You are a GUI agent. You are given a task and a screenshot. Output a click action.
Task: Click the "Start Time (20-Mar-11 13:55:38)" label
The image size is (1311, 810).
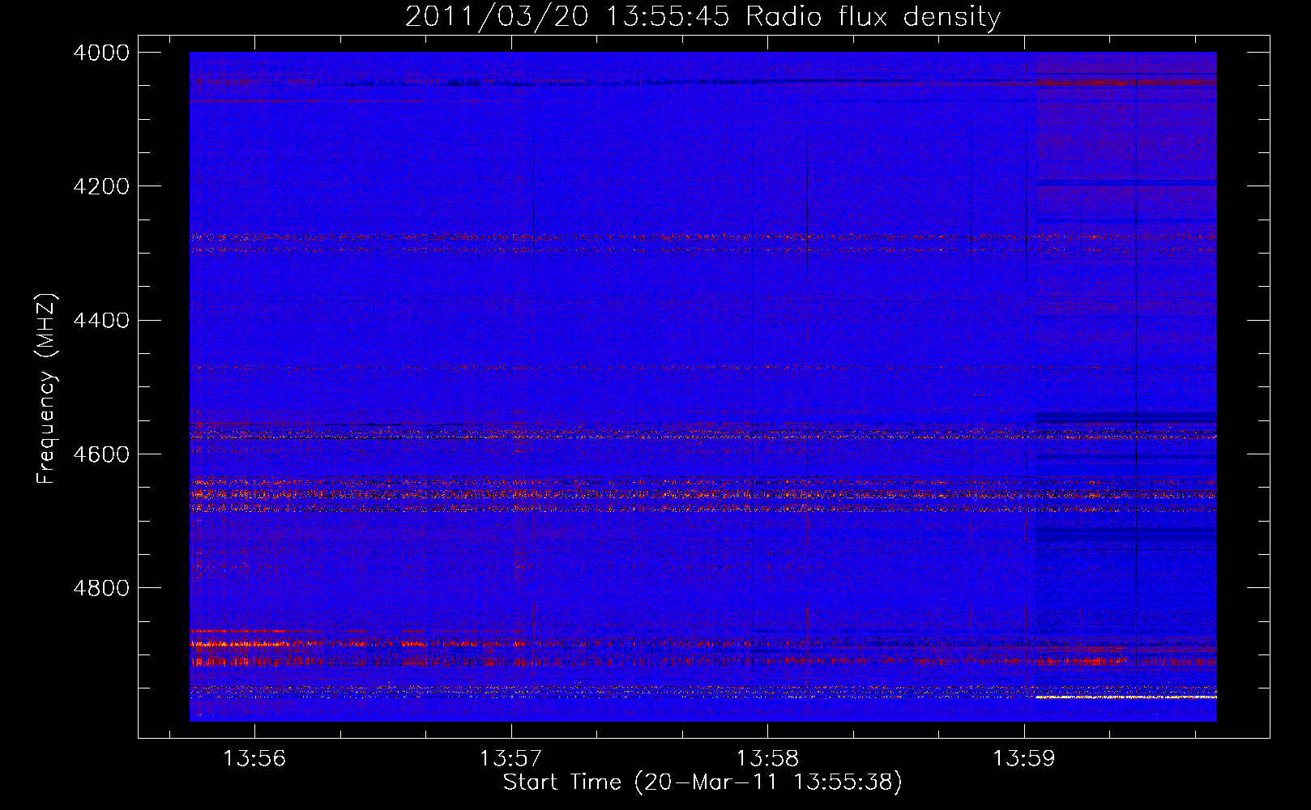702,782
